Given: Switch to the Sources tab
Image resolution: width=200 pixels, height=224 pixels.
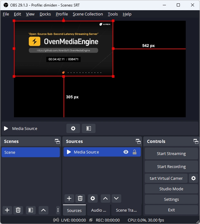Looking at the screenshot, I should click(x=74, y=210).
